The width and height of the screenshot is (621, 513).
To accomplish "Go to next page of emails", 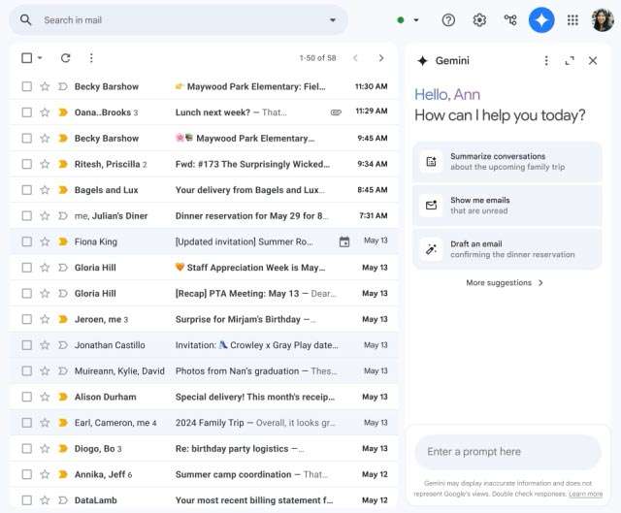I will (381, 58).
